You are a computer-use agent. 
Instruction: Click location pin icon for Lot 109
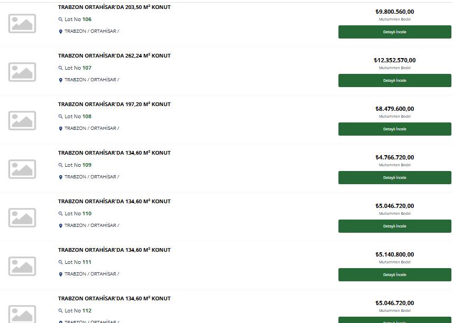click(x=61, y=177)
